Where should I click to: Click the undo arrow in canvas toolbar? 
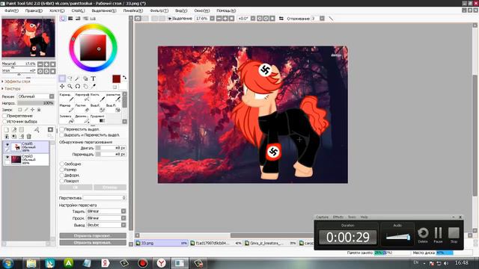[x=138, y=18]
